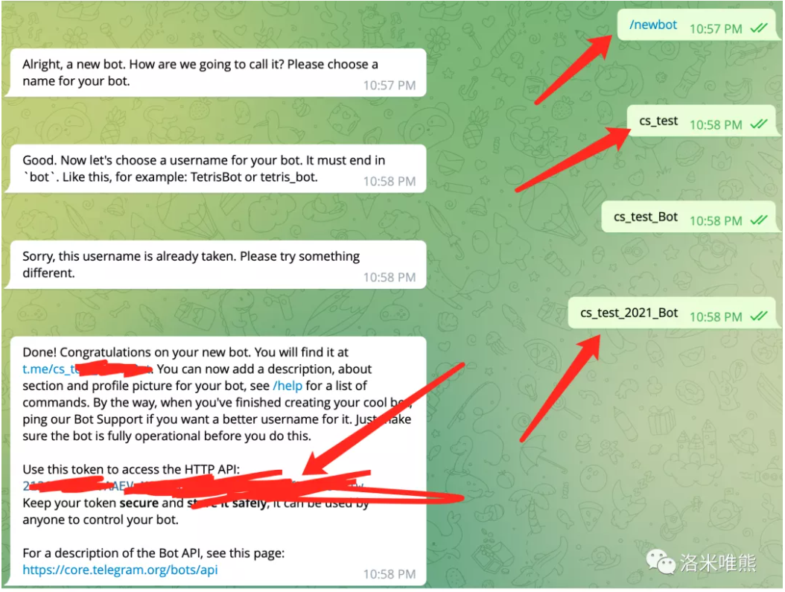Select the 'Alright, a new bot' message
This screenshot has height=592, width=785.
tap(216, 72)
